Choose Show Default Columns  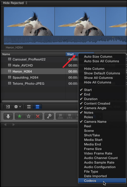102,73
